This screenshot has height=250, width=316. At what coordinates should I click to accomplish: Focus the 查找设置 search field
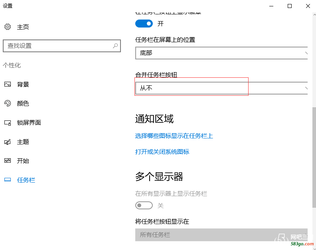coord(62,46)
